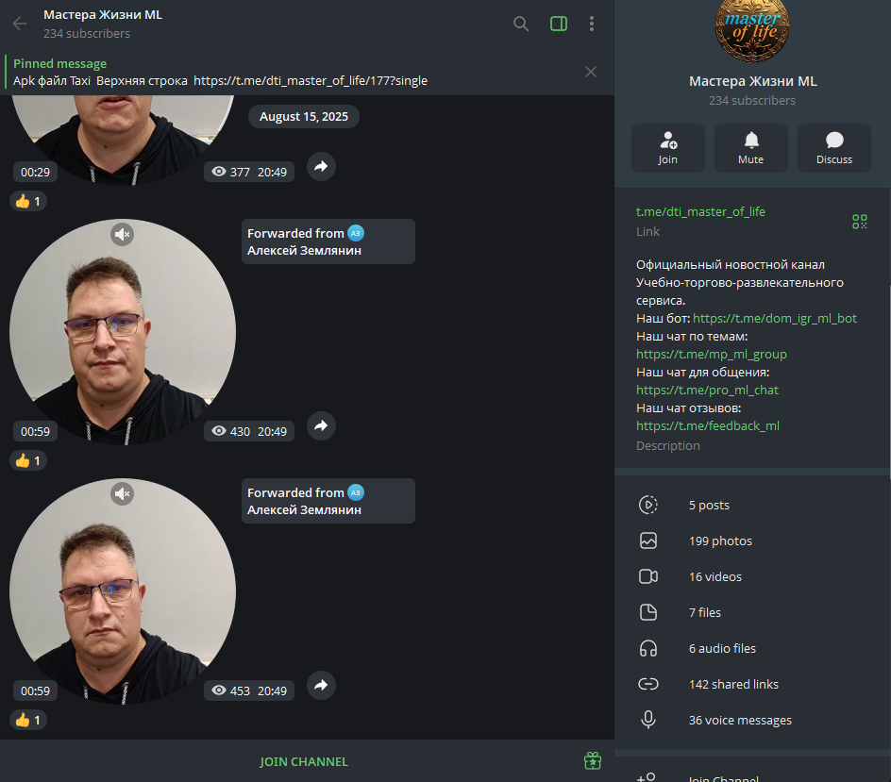Click the Join button with person icon
Image resolution: width=891 pixels, height=782 pixels.
[x=667, y=148]
